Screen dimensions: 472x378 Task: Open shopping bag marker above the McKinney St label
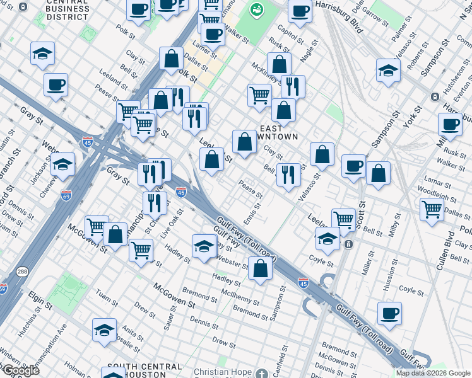click(279, 65)
